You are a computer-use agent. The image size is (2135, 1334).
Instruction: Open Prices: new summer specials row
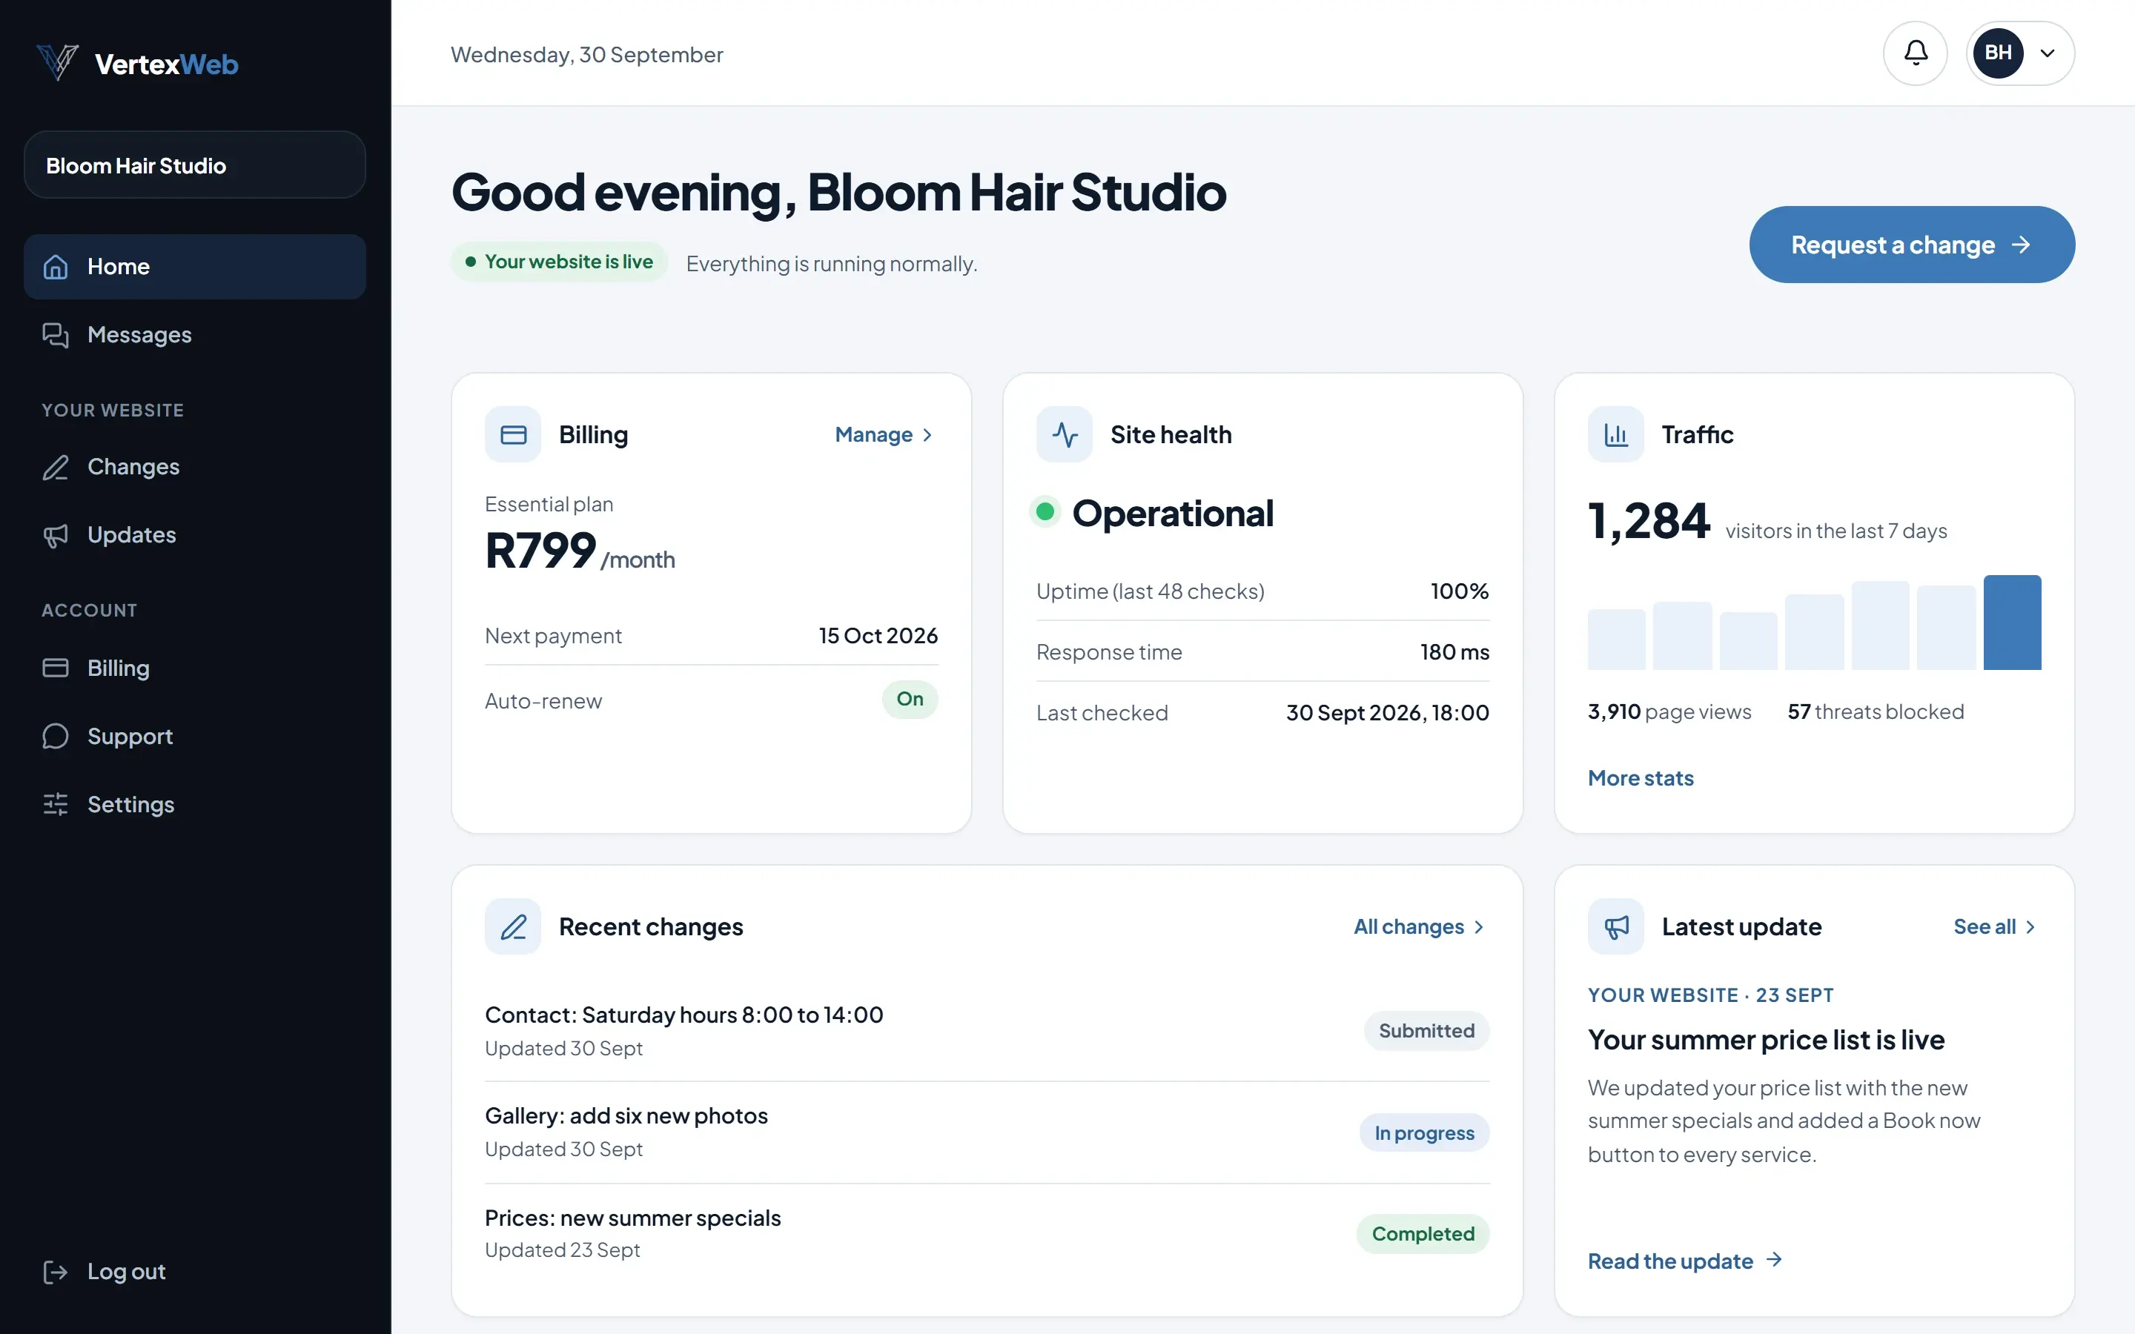pos(987,1233)
